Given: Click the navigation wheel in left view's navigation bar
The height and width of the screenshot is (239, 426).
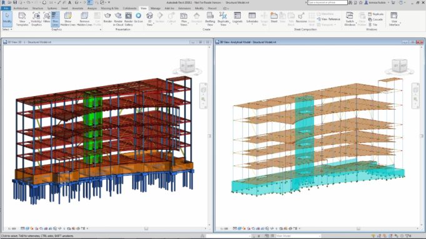Looking at the screenshot, I should [203, 90].
